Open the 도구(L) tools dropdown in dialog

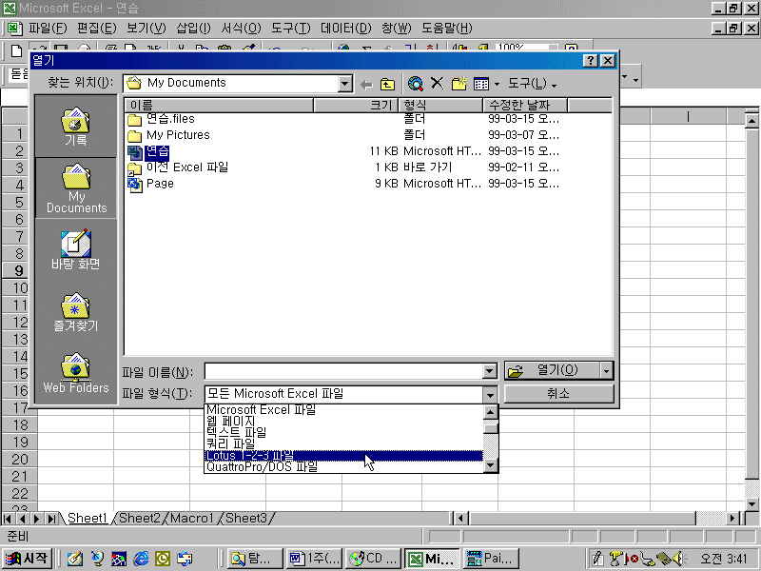click(532, 84)
